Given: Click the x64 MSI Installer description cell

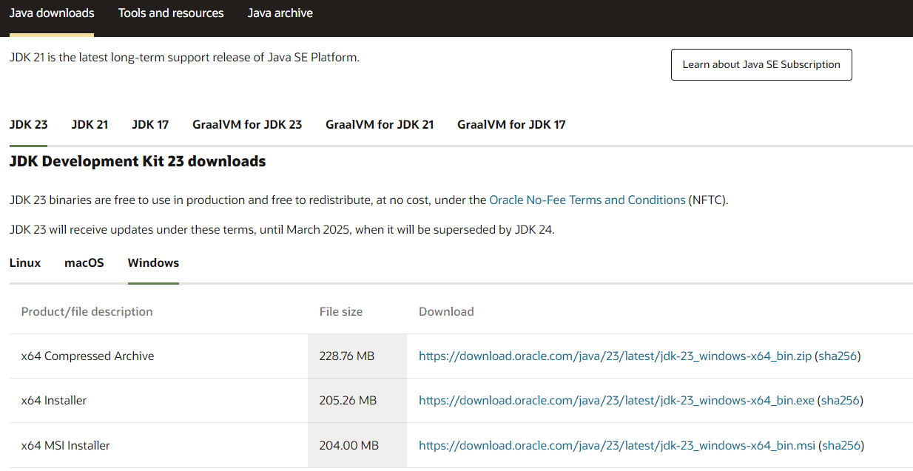Looking at the screenshot, I should tap(158, 445).
